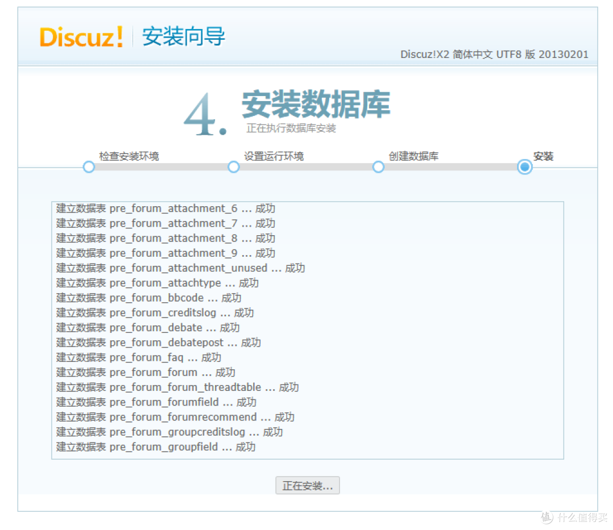Click the pre_forum_forumrecommend log line
Screen dimensions: 613x530
click(x=175, y=416)
